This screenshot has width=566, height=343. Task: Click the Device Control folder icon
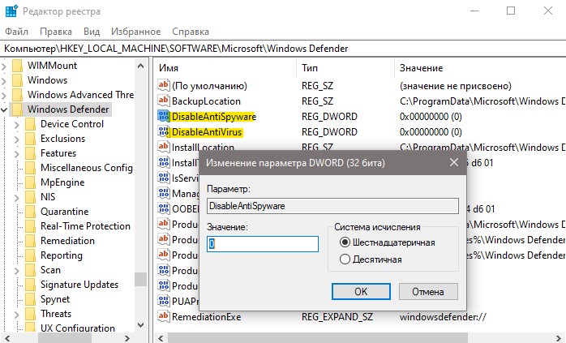pos(30,124)
